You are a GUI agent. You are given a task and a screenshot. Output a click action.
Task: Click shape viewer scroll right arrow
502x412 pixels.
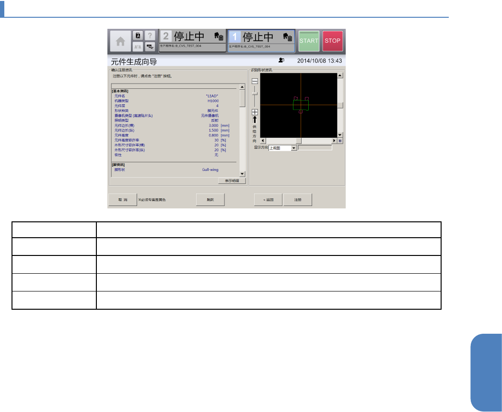pyautogui.click(x=334, y=141)
